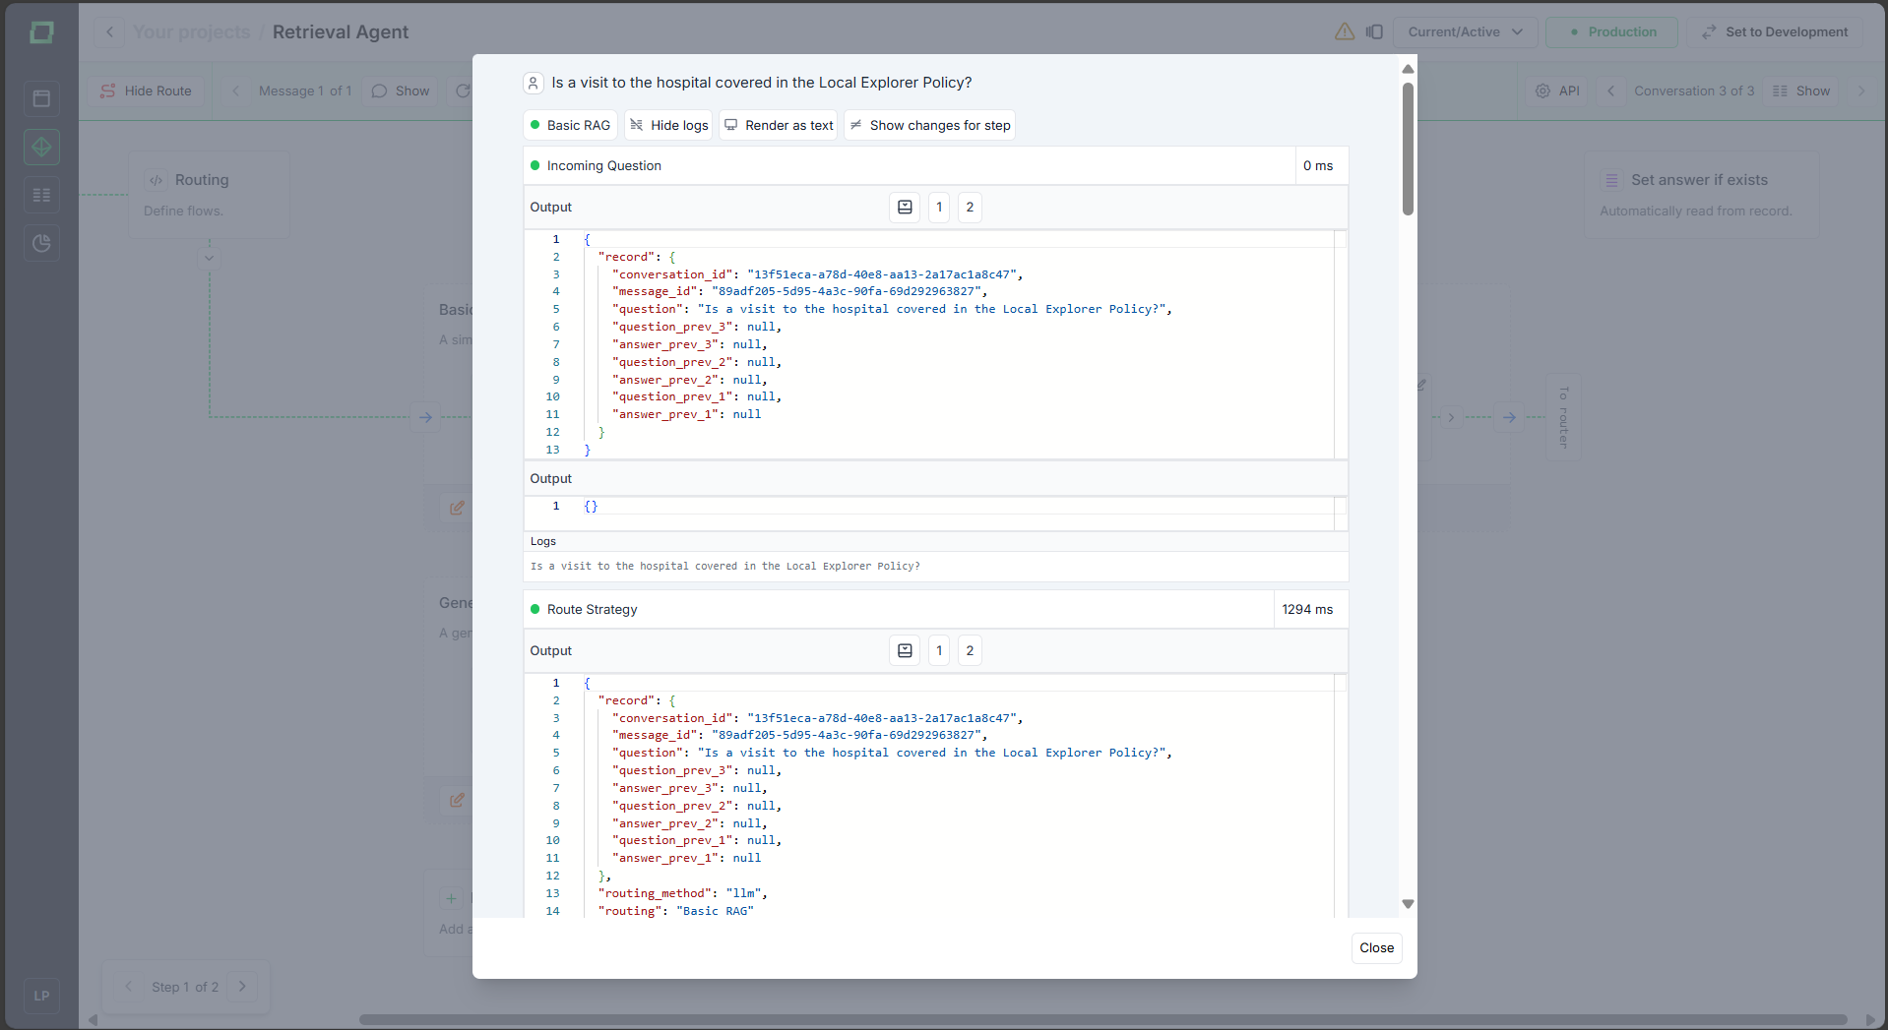Go to next step arrow
The width and height of the screenshot is (1888, 1030).
coord(242,986)
